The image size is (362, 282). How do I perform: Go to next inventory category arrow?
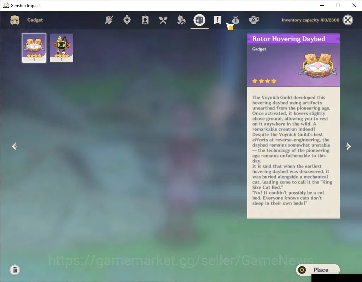point(348,146)
